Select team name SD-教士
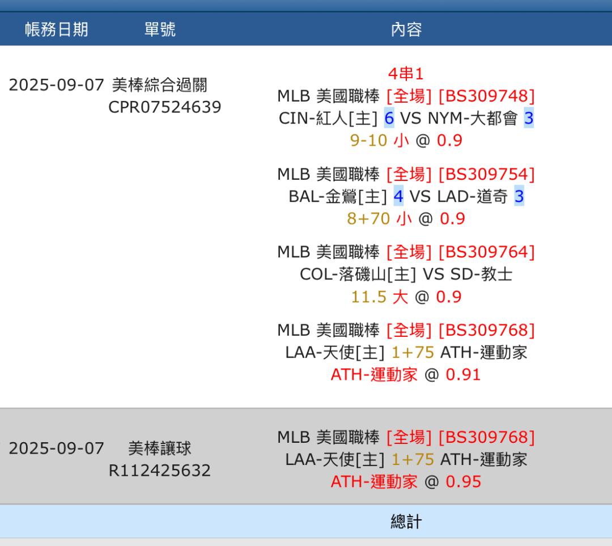This screenshot has height=546, width=612. coord(481,274)
